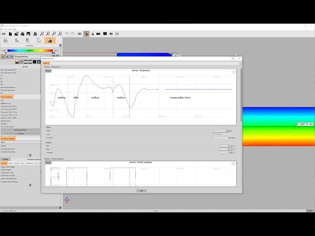Open a project with the folder icon
The height and width of the screenshot is (236, 315).
pyautogui.click(x=16, y=34)
